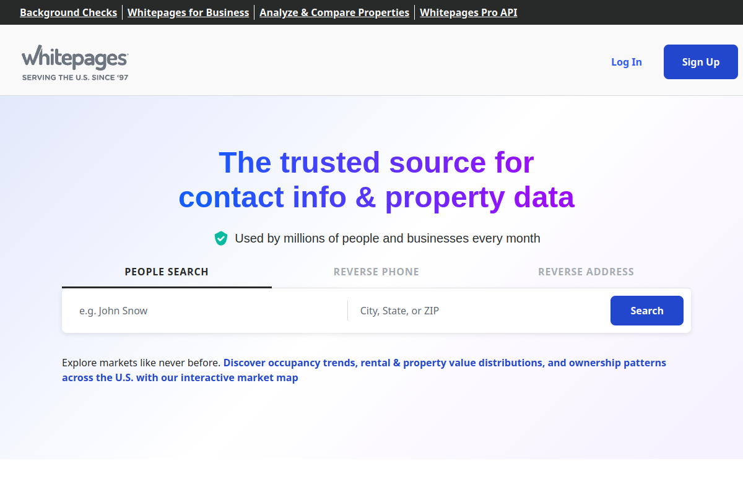743x495 pixels.
Task: Click the Whitepages logo
Action: coord(75,62)
